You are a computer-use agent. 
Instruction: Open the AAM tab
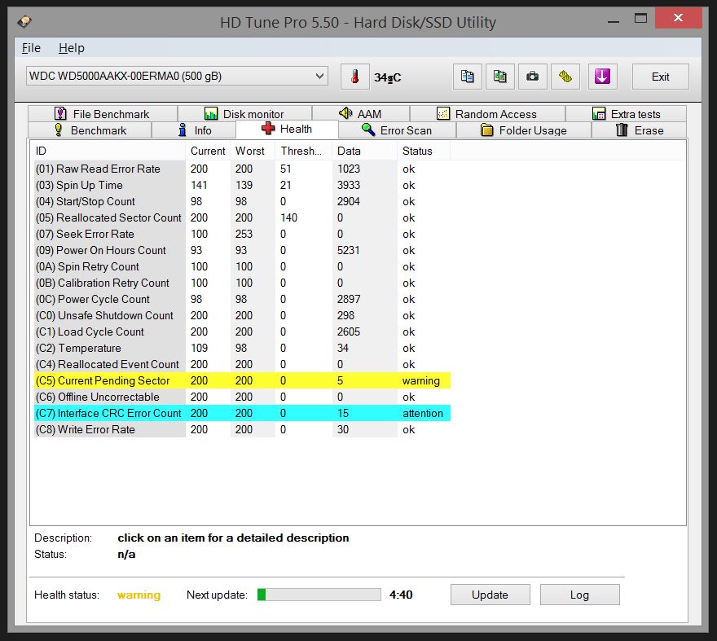[360, 113]
